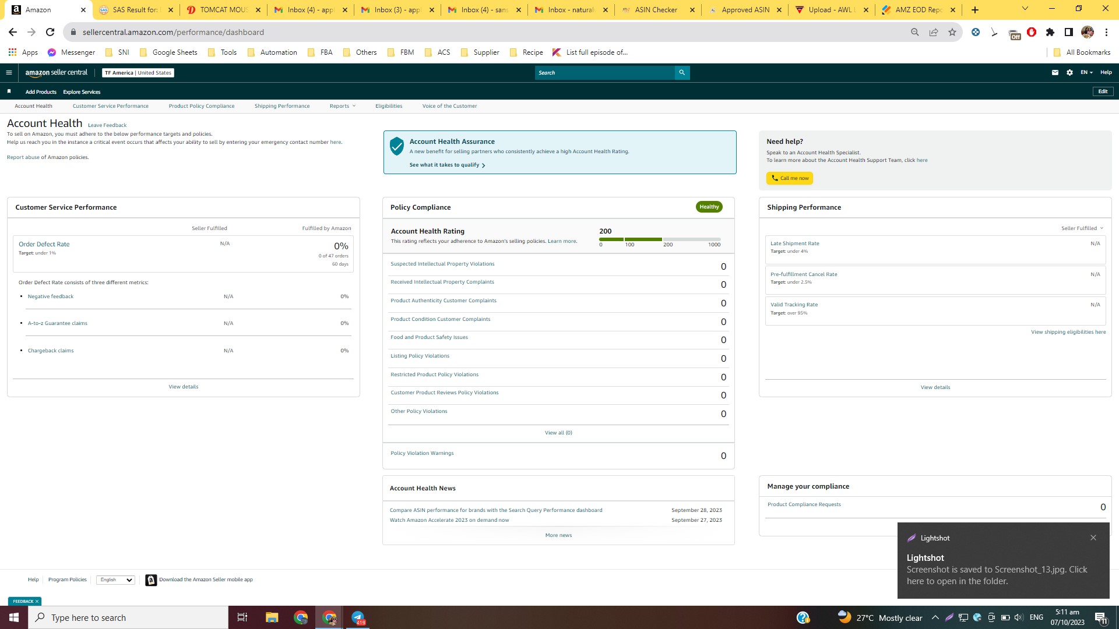Open the EN language dropdown in header
Screen dimensions: 1119x629
pos(1086,73)
